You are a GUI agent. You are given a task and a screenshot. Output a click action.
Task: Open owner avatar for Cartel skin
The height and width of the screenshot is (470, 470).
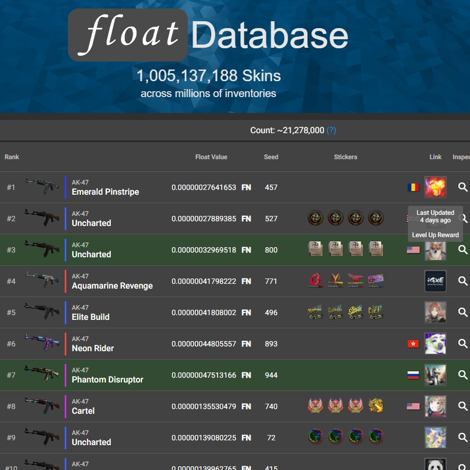[x=435, y=406]
